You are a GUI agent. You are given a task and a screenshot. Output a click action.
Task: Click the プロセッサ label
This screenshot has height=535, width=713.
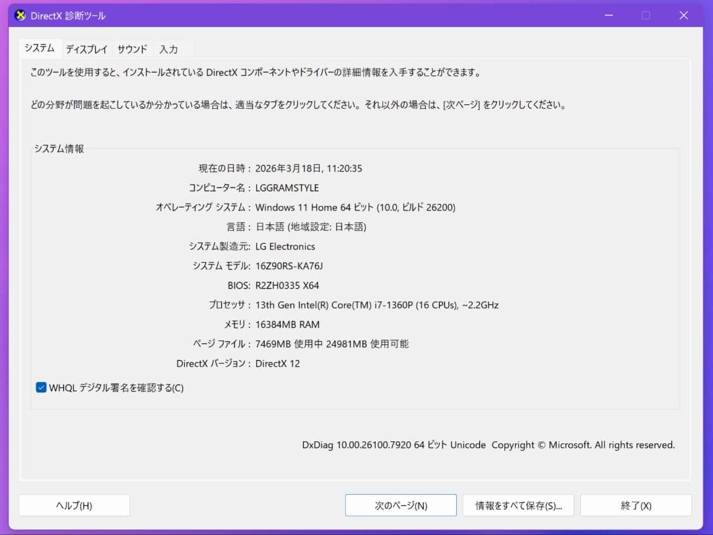click(230, 305)
